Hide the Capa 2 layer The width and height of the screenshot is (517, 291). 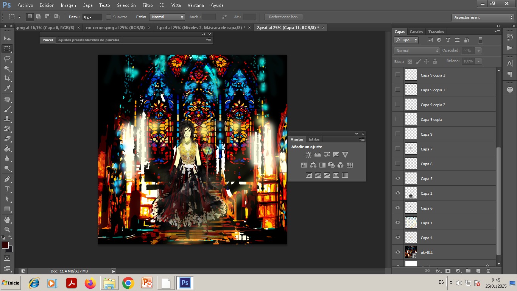(397, 193)
